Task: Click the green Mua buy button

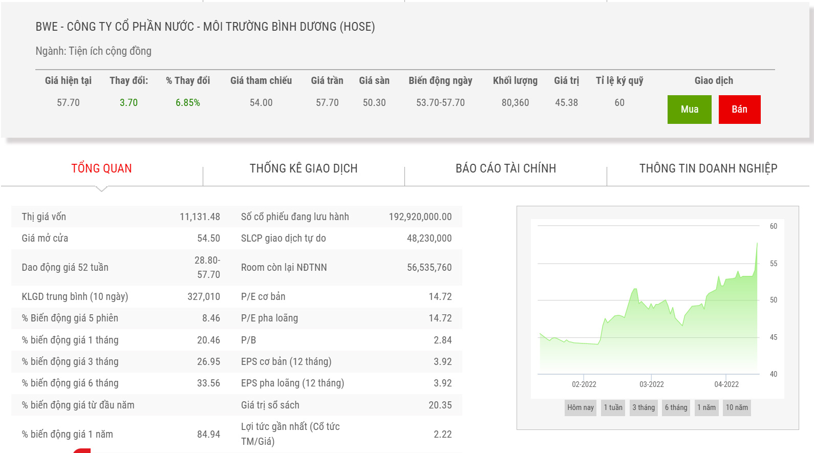Action: point(689,110)
